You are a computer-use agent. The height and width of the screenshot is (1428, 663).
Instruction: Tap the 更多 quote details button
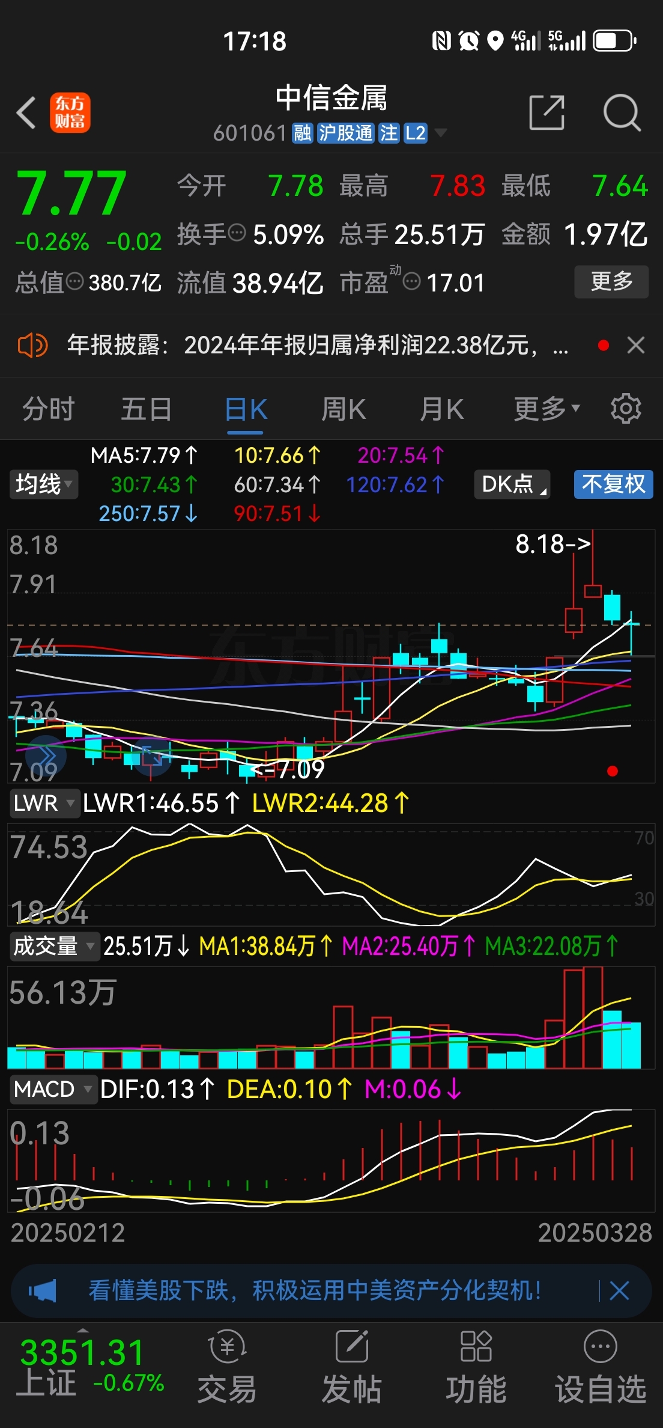pyautogui.click(x=611, y=281)
